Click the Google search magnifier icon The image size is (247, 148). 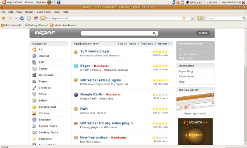pyautogui.click(x=244, y=18)
